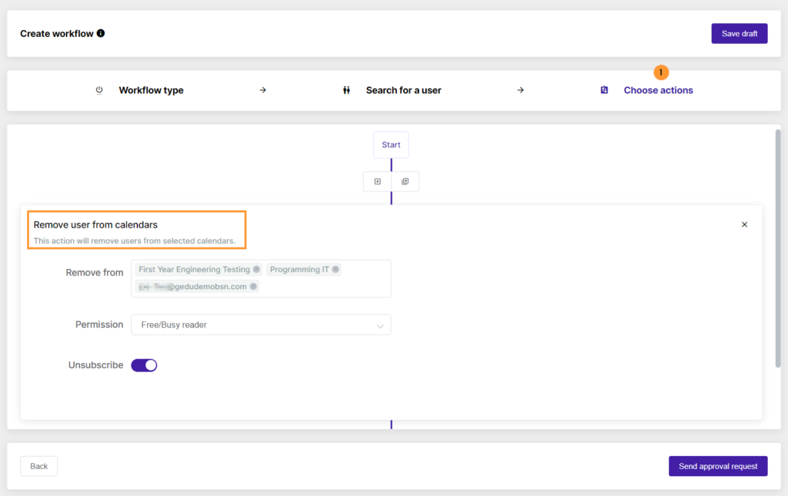The height and width of the screenshot is (496, 788).
Task: Click the Back button
Action: (x=38, y=466)
